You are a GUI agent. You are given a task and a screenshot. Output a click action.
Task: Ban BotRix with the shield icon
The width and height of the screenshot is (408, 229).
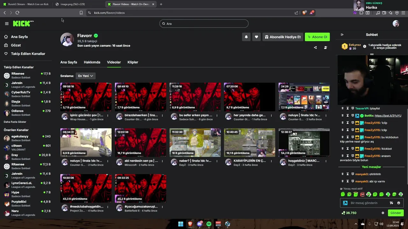click(x=353, y=116)
